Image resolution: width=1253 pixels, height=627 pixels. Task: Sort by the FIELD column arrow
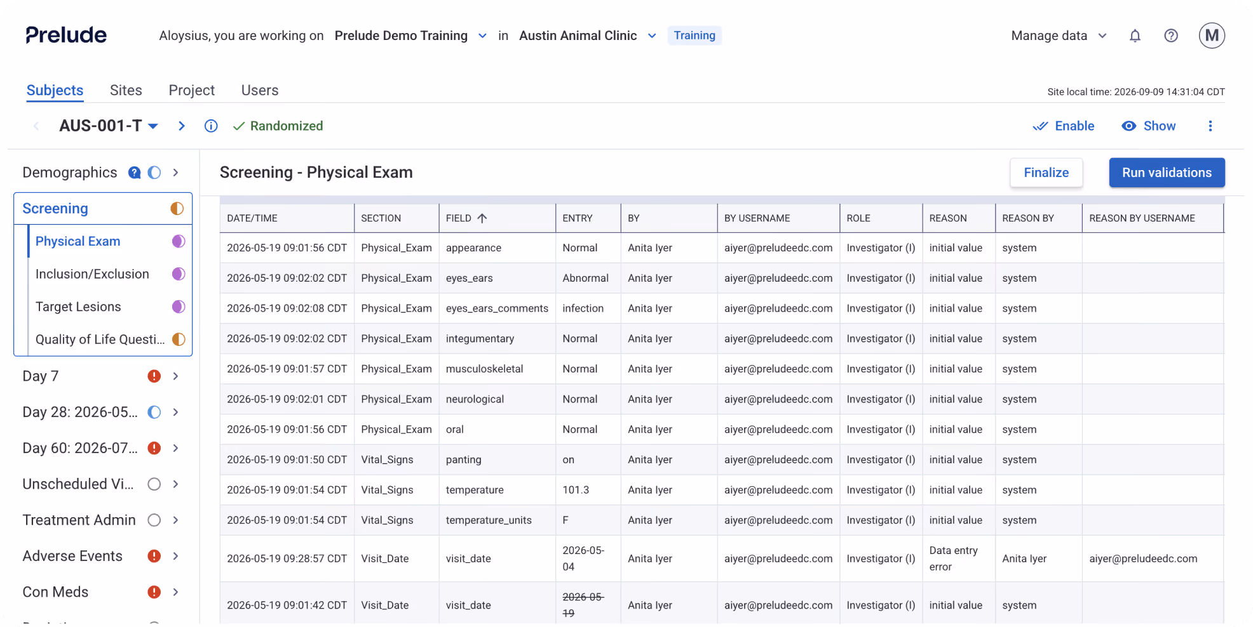[482, 218]
